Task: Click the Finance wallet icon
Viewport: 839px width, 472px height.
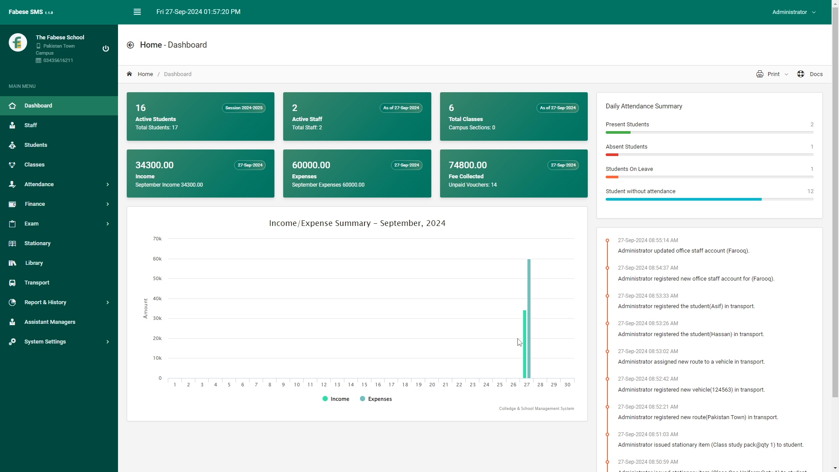Action: [x=12, y=204]
